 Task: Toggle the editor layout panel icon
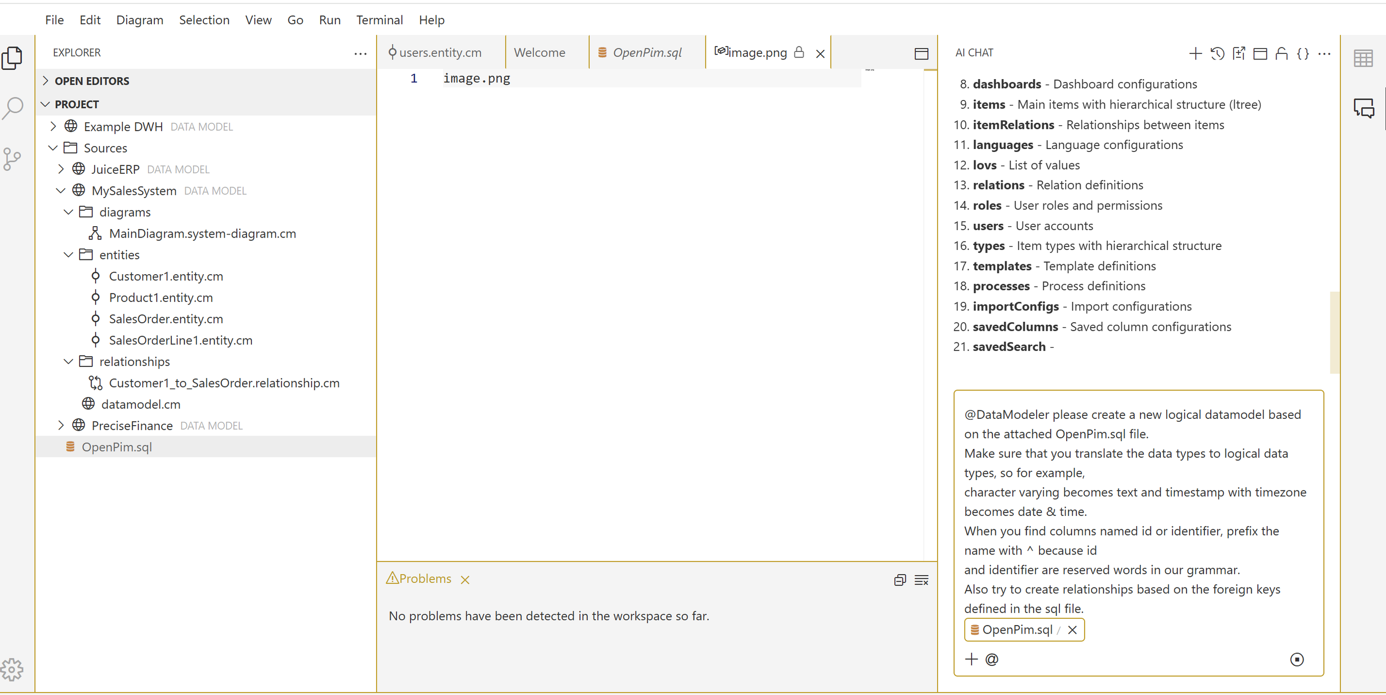(x=921, y=53)
